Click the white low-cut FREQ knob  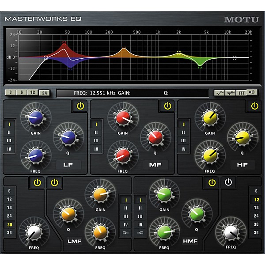pos(34,232)
